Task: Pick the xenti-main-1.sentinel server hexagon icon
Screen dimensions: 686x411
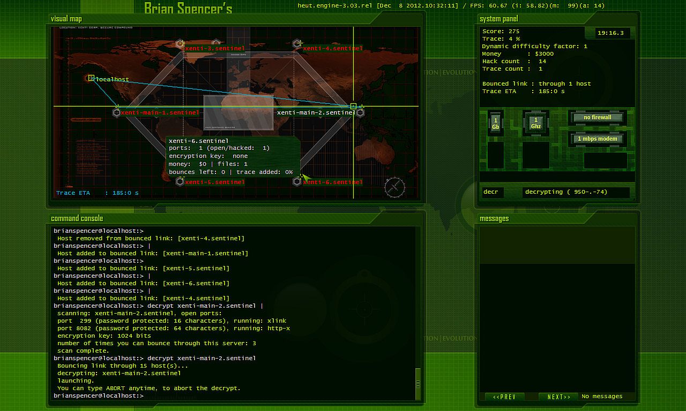Action: (x=116, y=112)
